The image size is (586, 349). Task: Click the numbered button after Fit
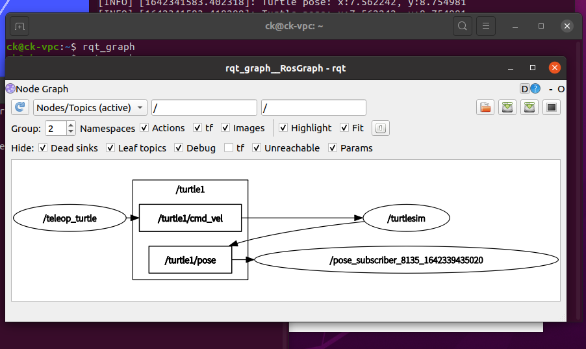pos(381,128)
